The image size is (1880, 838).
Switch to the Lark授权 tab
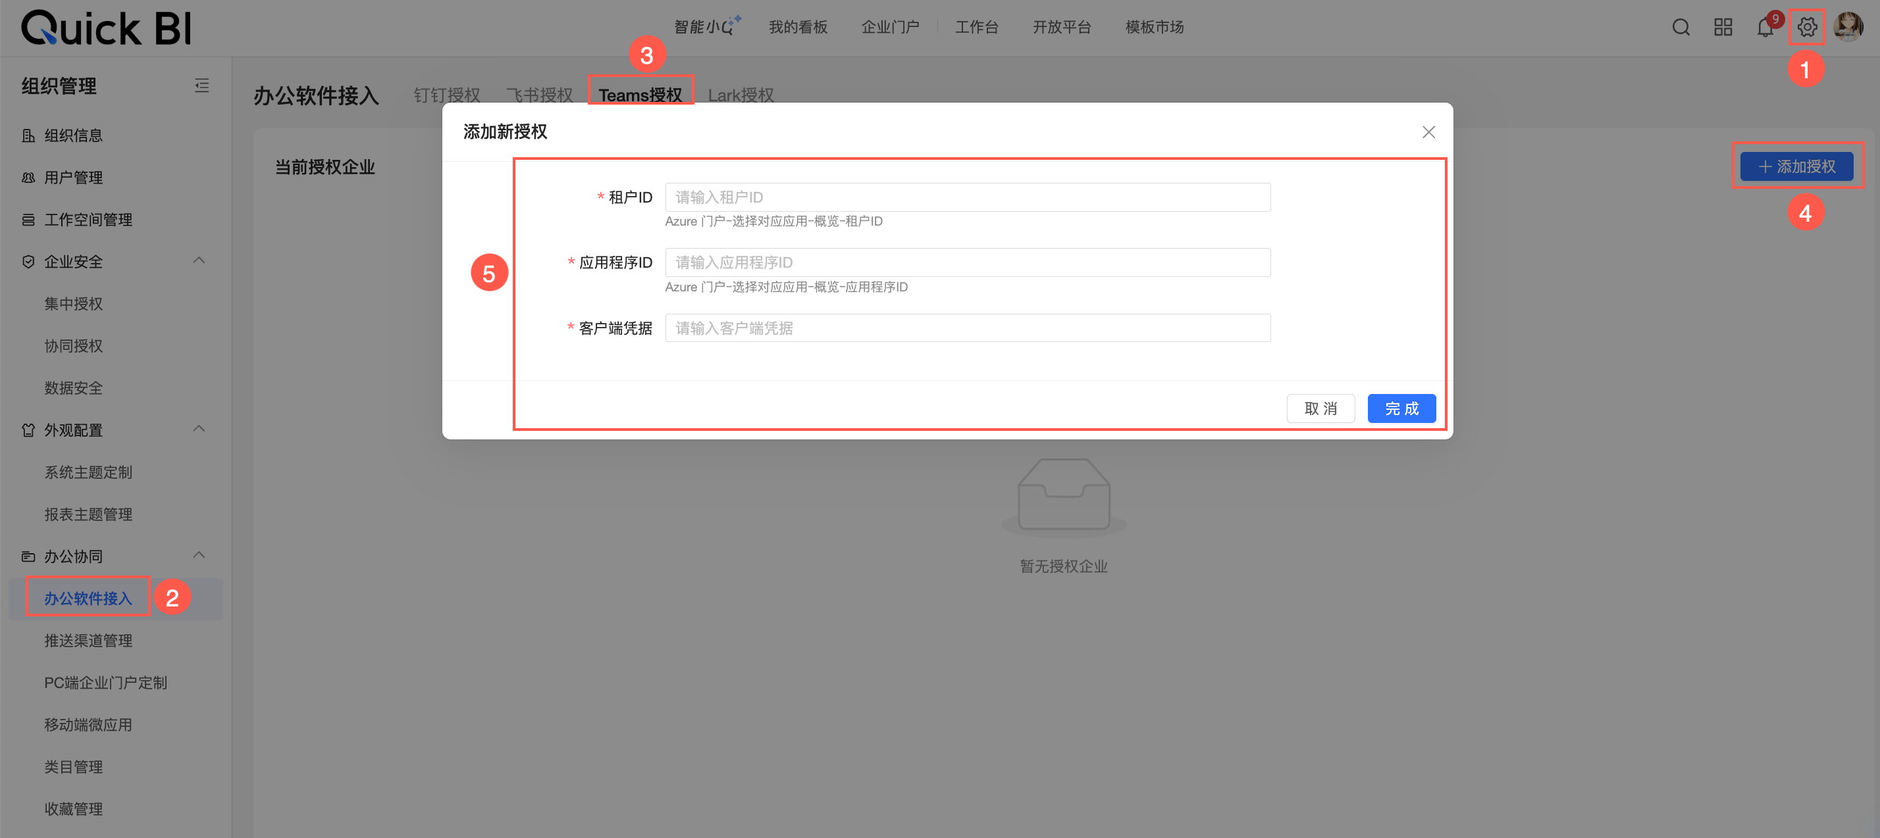point(740,95)
